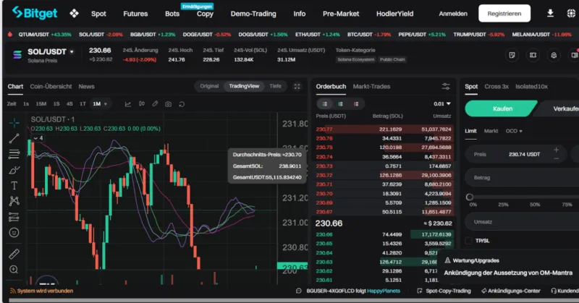Click the download app icon

point(550,13)
